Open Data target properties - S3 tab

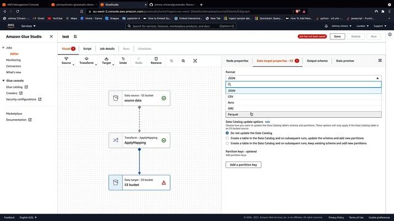pos(278,61)
